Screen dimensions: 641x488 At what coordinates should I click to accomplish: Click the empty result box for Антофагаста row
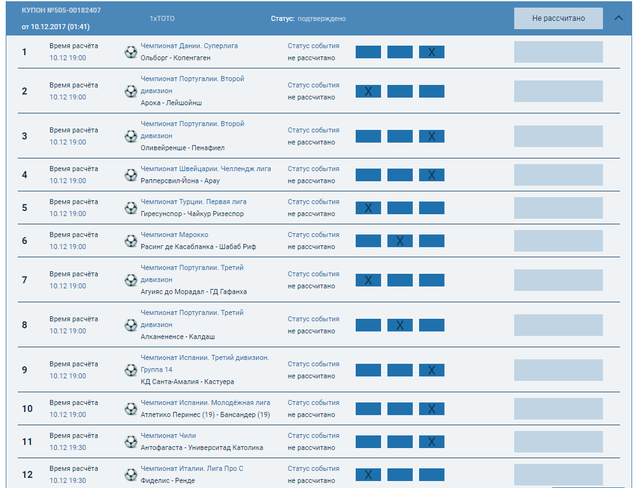point(558,441)
